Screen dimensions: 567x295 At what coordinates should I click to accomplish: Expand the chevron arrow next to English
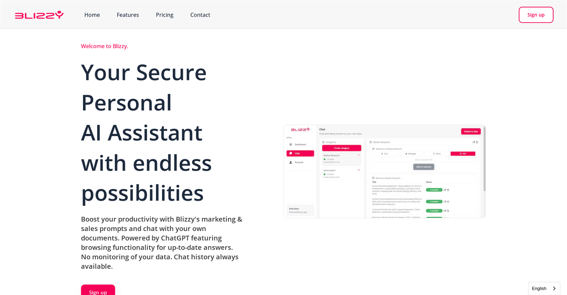click(x=554, y=288)
